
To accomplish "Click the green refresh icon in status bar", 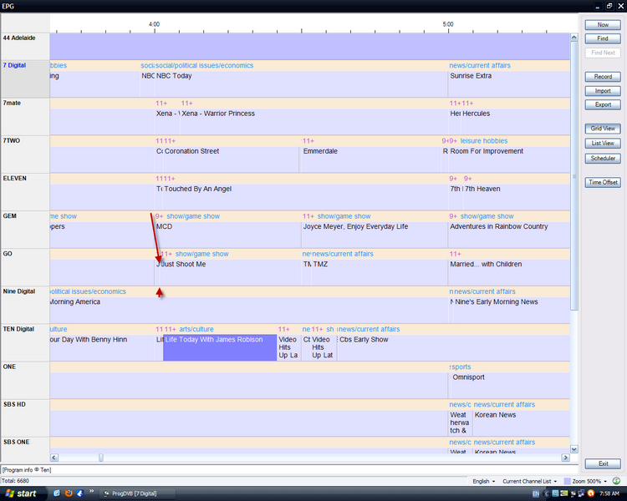I will pyautogui.click(x=616, y=481).
